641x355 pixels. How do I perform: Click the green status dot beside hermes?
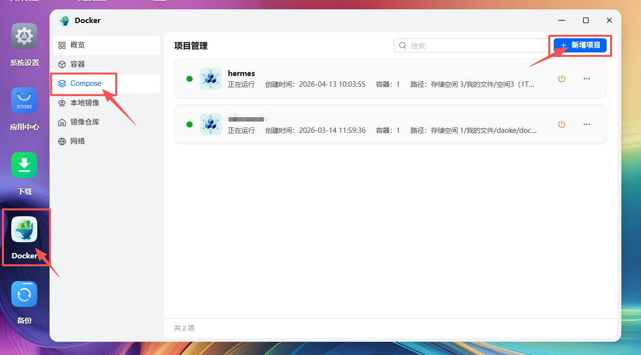[x=189, y=78]
